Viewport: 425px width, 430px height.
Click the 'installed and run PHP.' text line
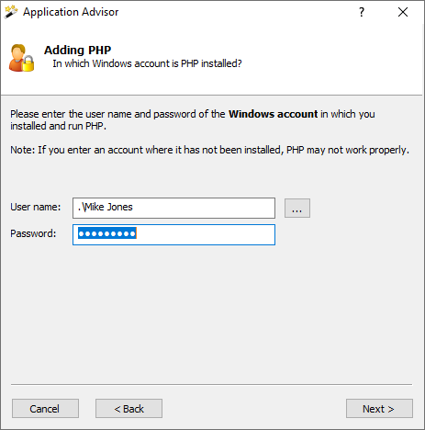(58, 126)
